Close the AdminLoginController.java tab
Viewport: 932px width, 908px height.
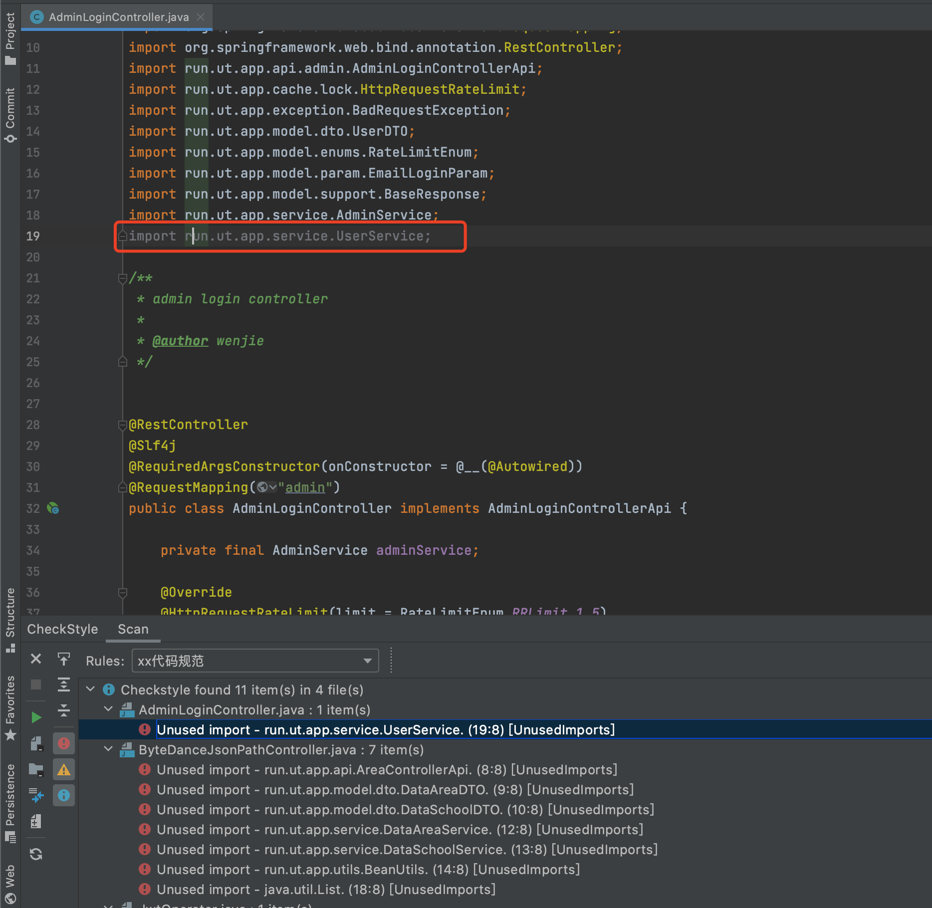[x=201, y=17]
